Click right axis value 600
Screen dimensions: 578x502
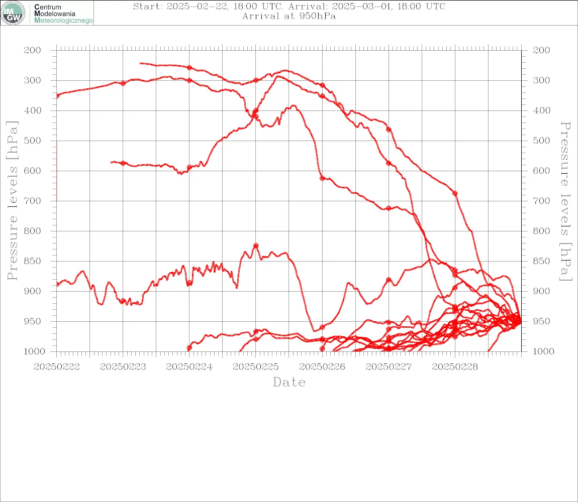tap(541, 171)
